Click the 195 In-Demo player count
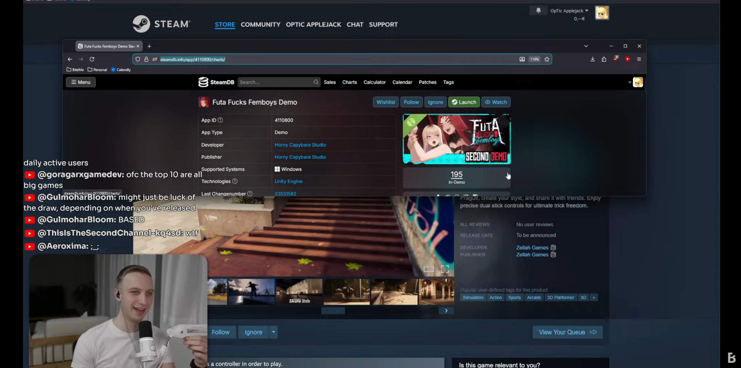 tap(456, 177)
